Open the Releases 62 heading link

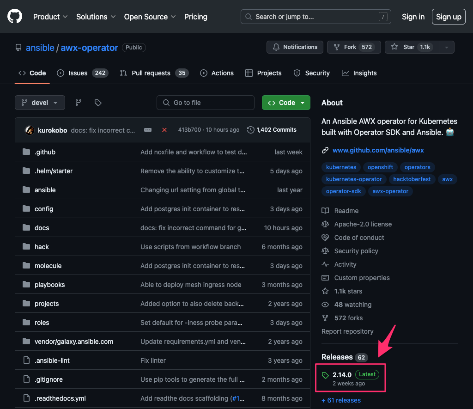click(x=344, y=357)
